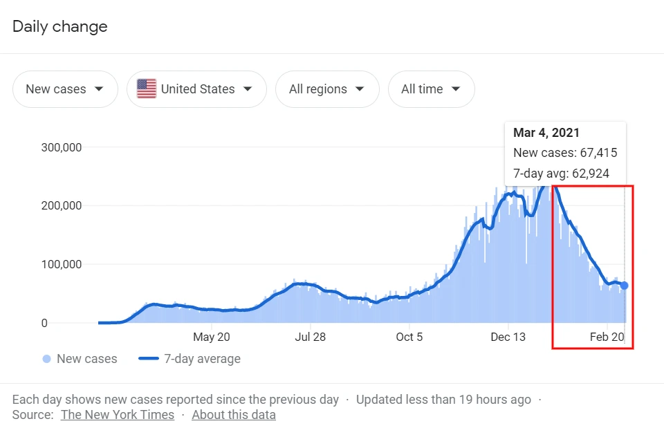Click the arrow on the All regions filter
The height and width of the screenshot is (428, 664).
[x=360, y=89]
